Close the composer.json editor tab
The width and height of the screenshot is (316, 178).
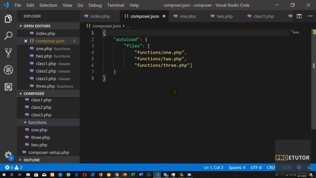coord(164,16)
